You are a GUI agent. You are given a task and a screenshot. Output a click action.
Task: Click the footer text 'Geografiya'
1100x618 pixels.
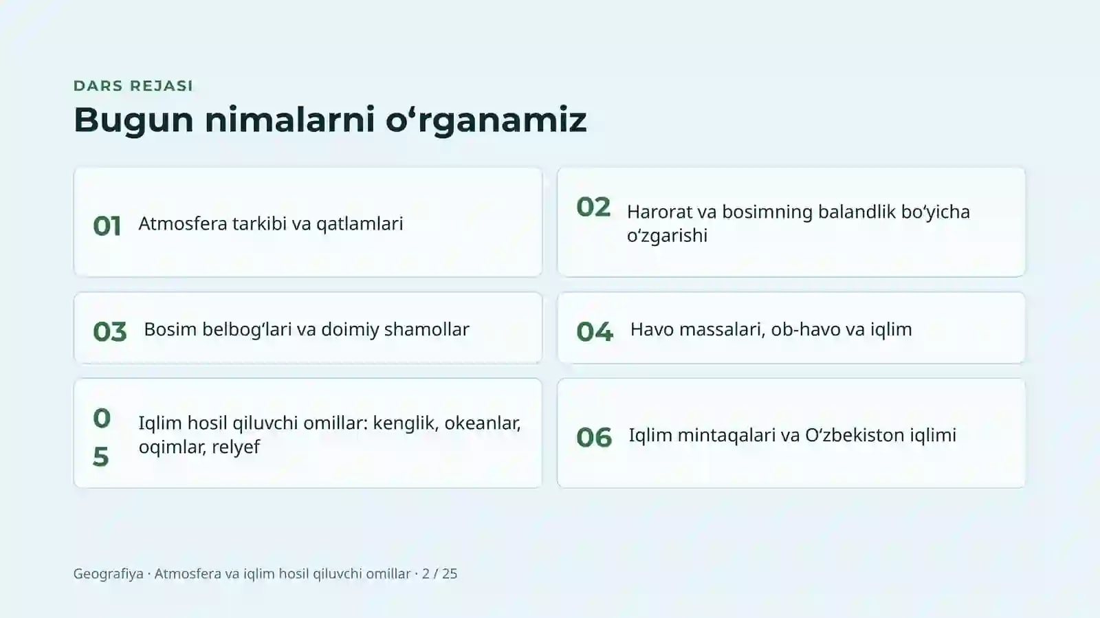pyautogui.click(x=109, y=573)
